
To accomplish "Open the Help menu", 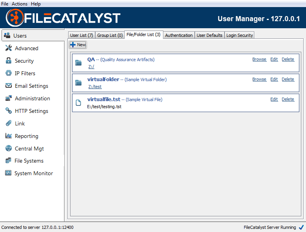I will pyautogui.click(x=36, y=4).
